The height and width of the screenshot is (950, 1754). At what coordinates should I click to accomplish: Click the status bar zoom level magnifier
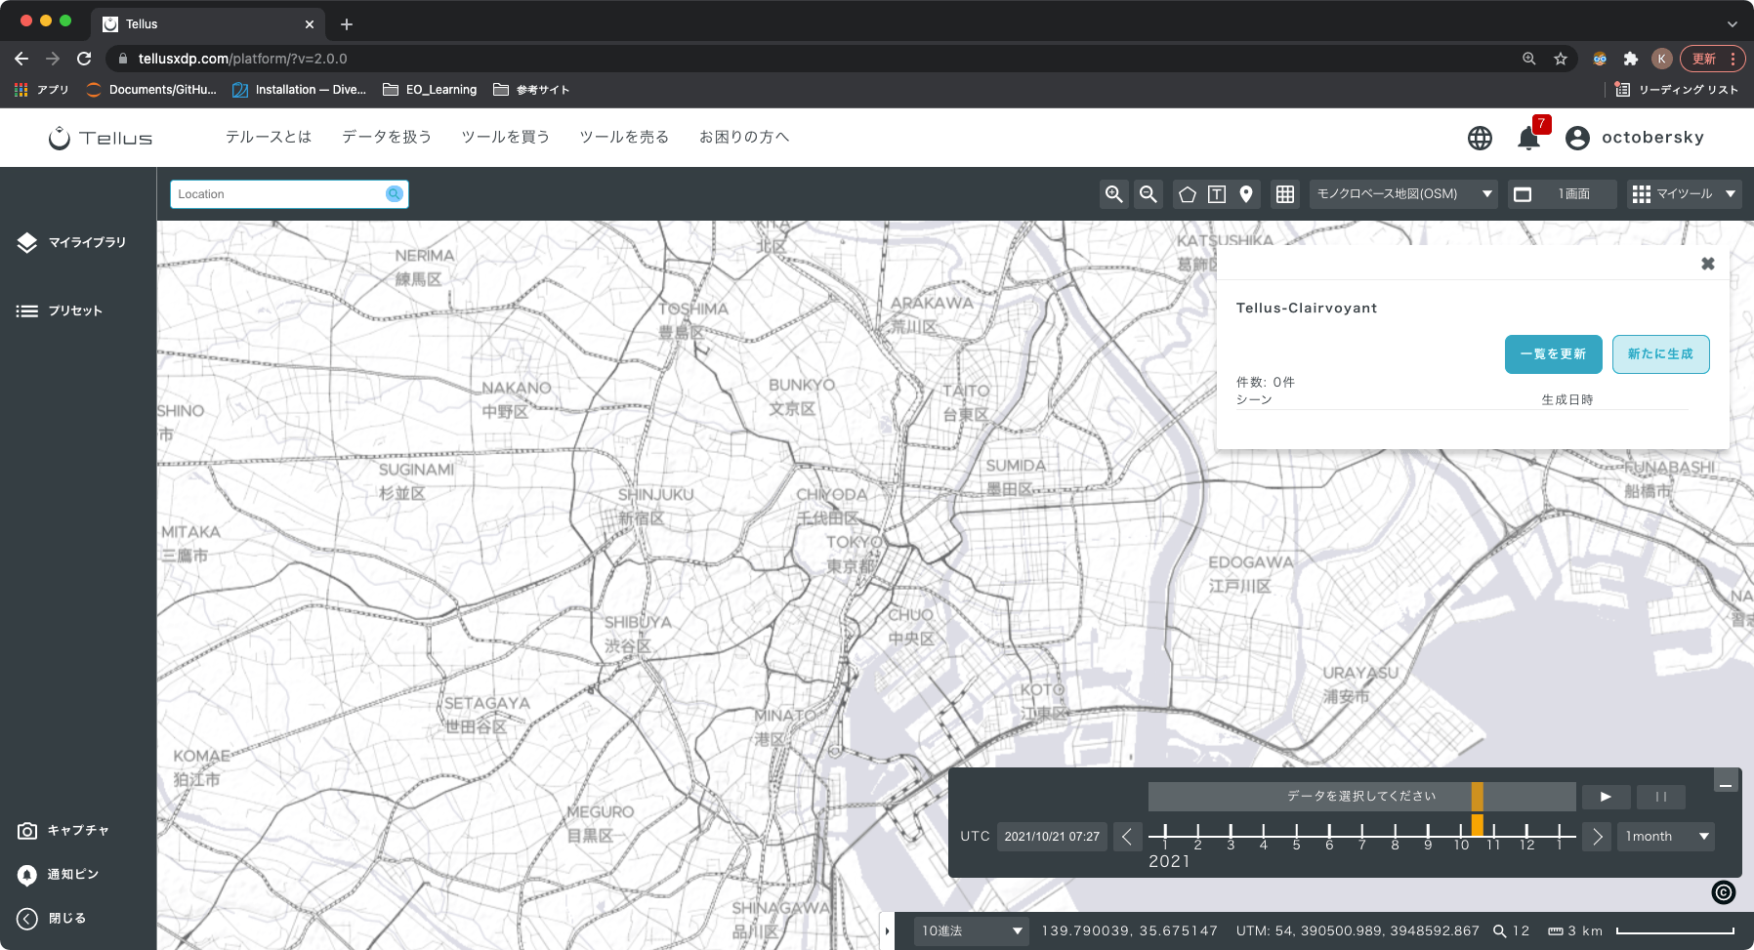click(x=1500, y=931)
